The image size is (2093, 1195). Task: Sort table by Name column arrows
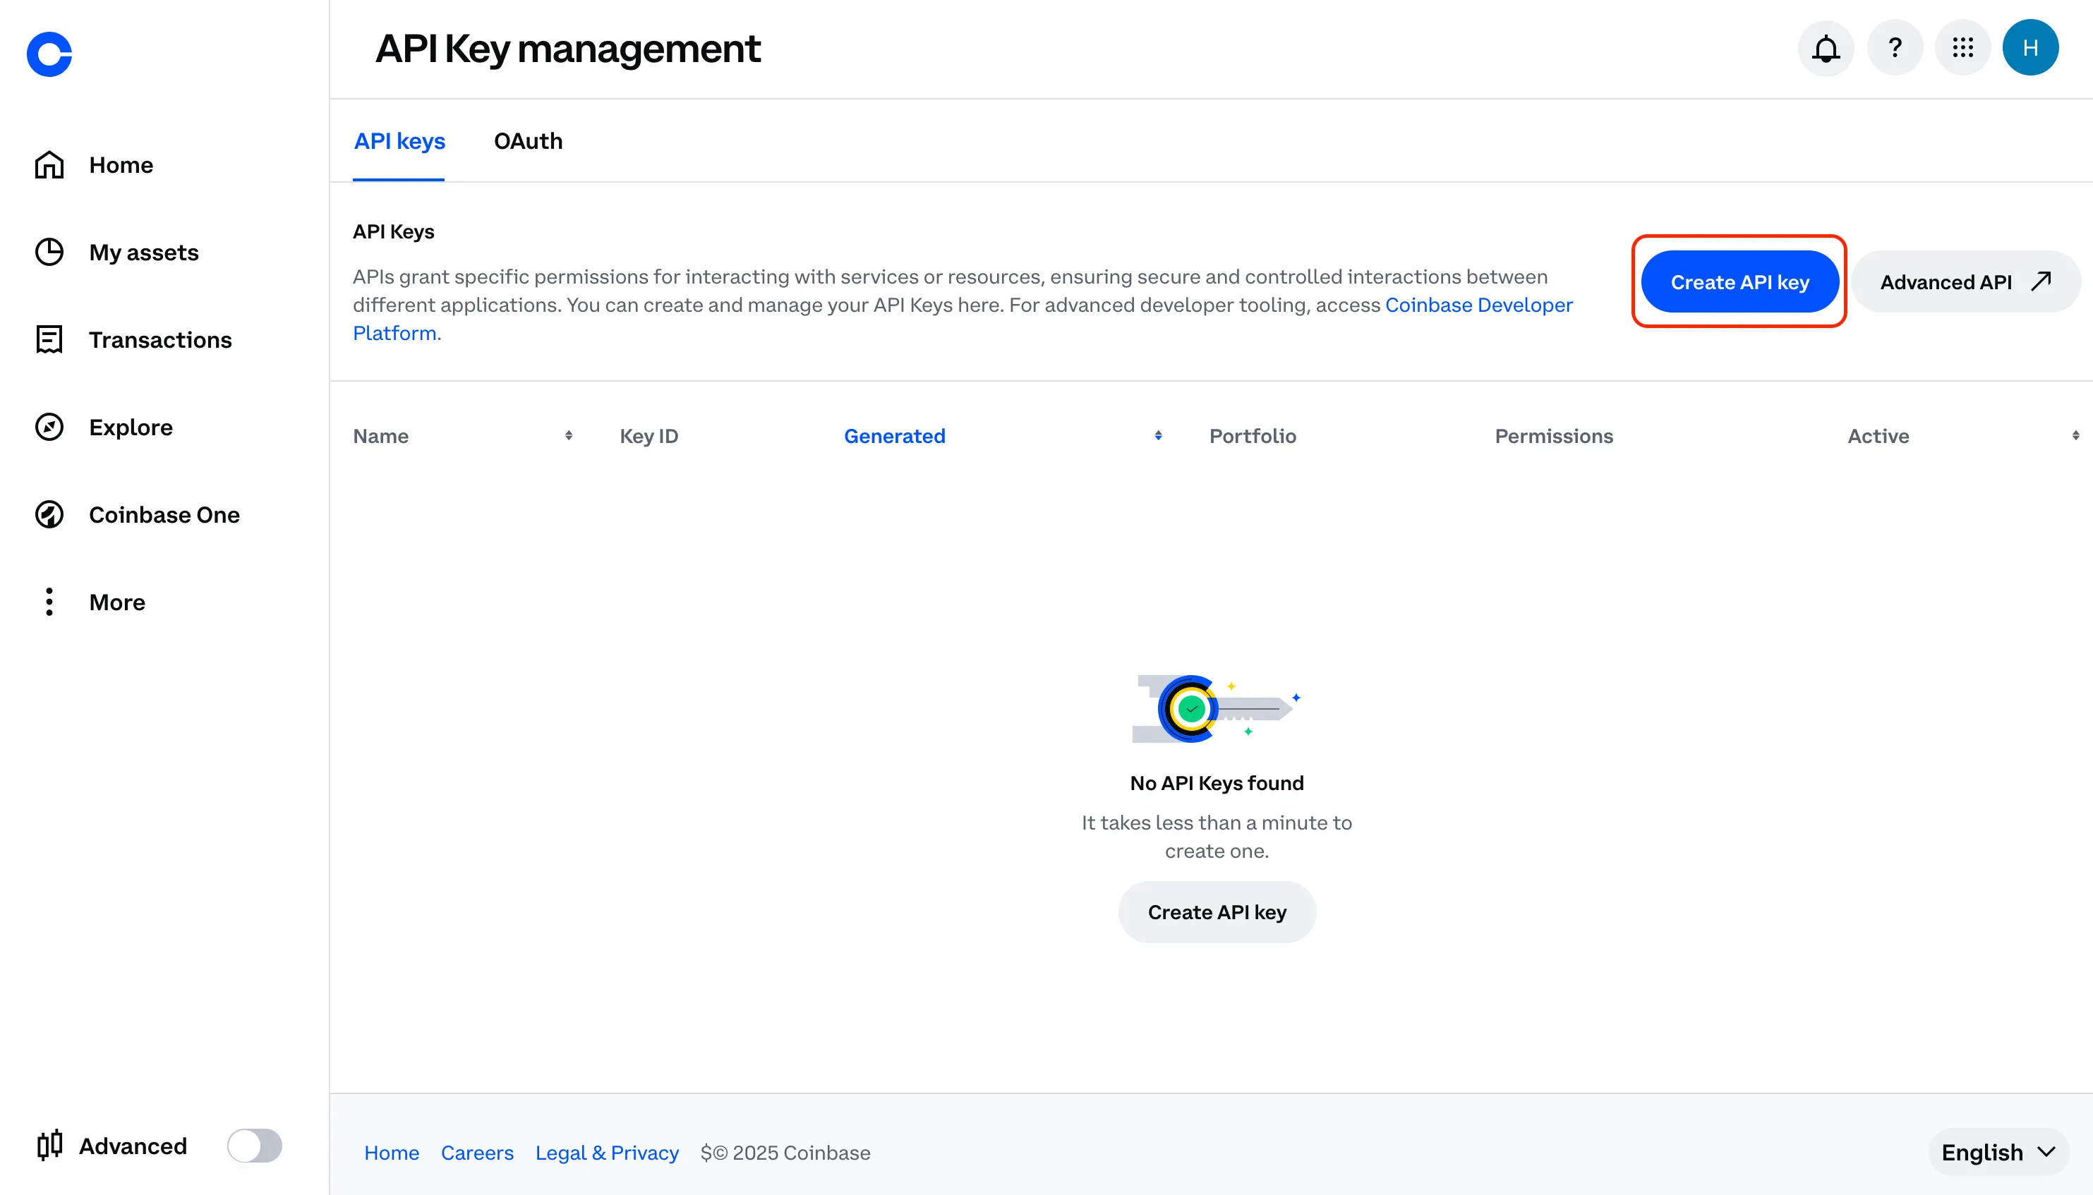point(568,436)
